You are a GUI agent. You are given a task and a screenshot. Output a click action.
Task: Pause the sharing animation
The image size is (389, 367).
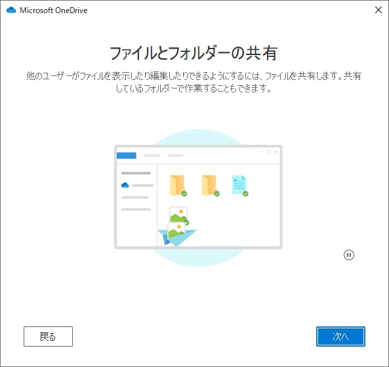[349, 255]
